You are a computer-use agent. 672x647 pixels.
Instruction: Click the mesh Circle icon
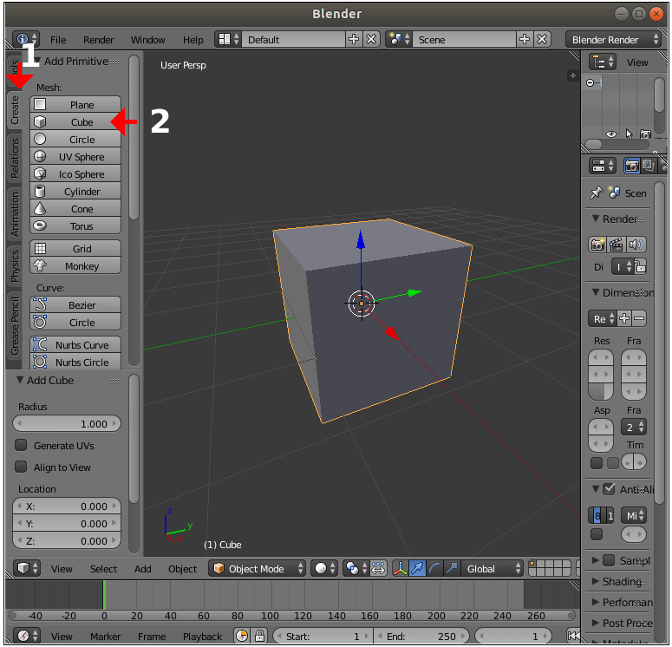tap(40, 140)
